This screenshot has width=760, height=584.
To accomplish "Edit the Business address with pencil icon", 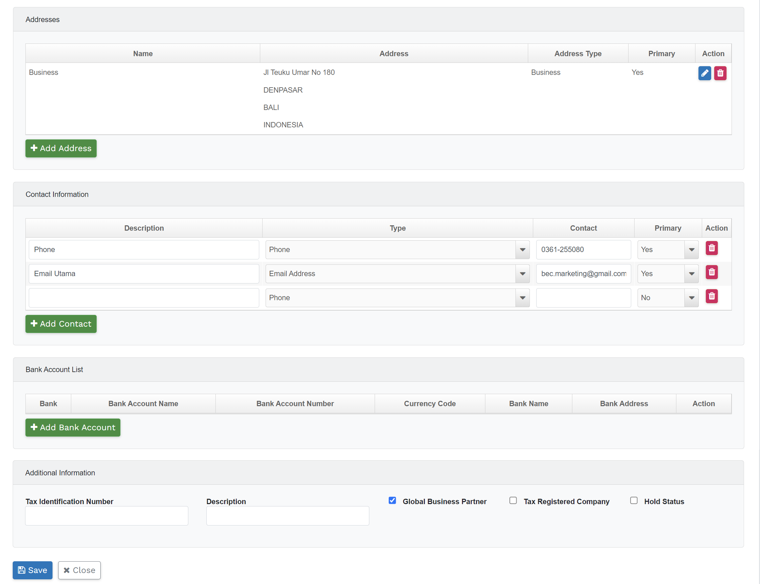I will pos(704,73).
